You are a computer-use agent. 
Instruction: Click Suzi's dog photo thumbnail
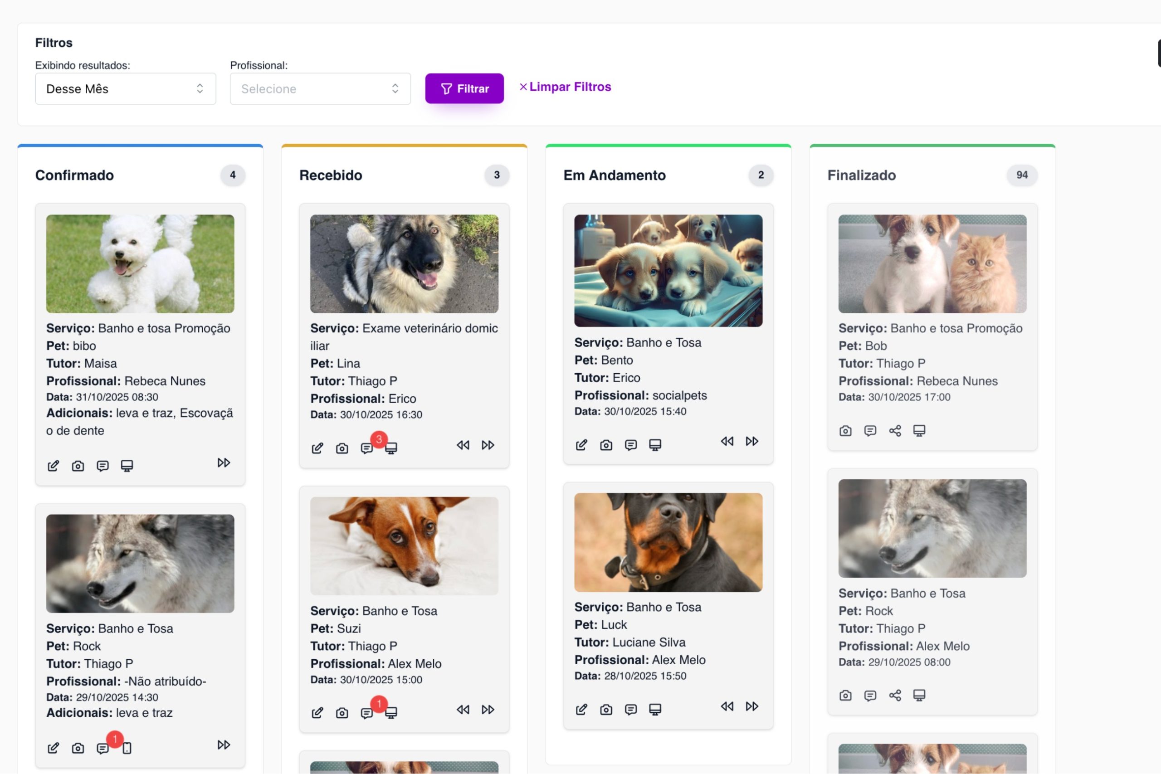(x=404, y=545)
